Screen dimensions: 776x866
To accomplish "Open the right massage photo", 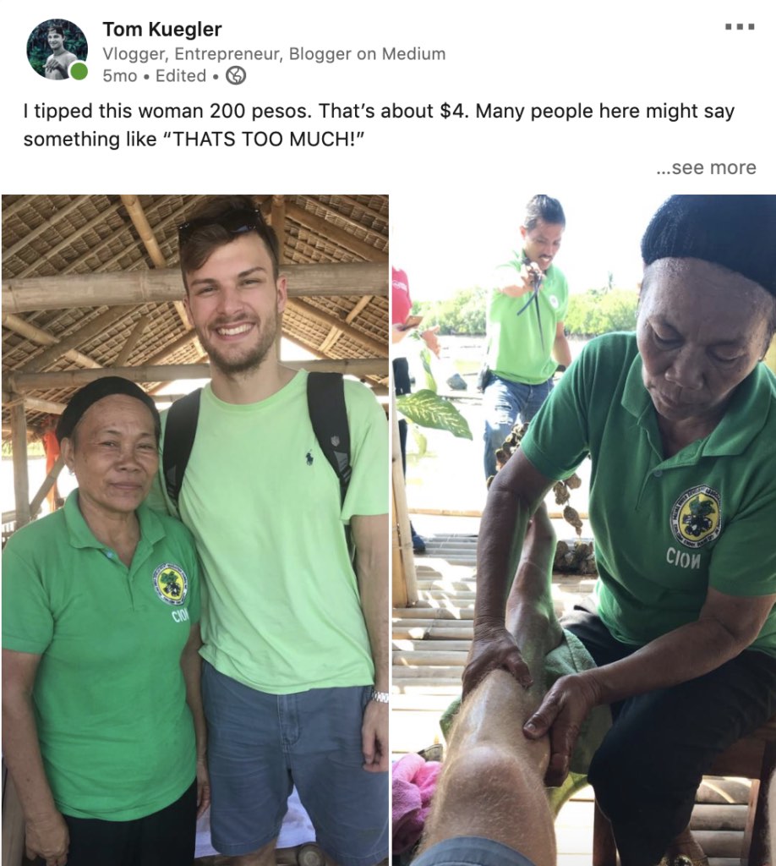I will coord(584,529).
